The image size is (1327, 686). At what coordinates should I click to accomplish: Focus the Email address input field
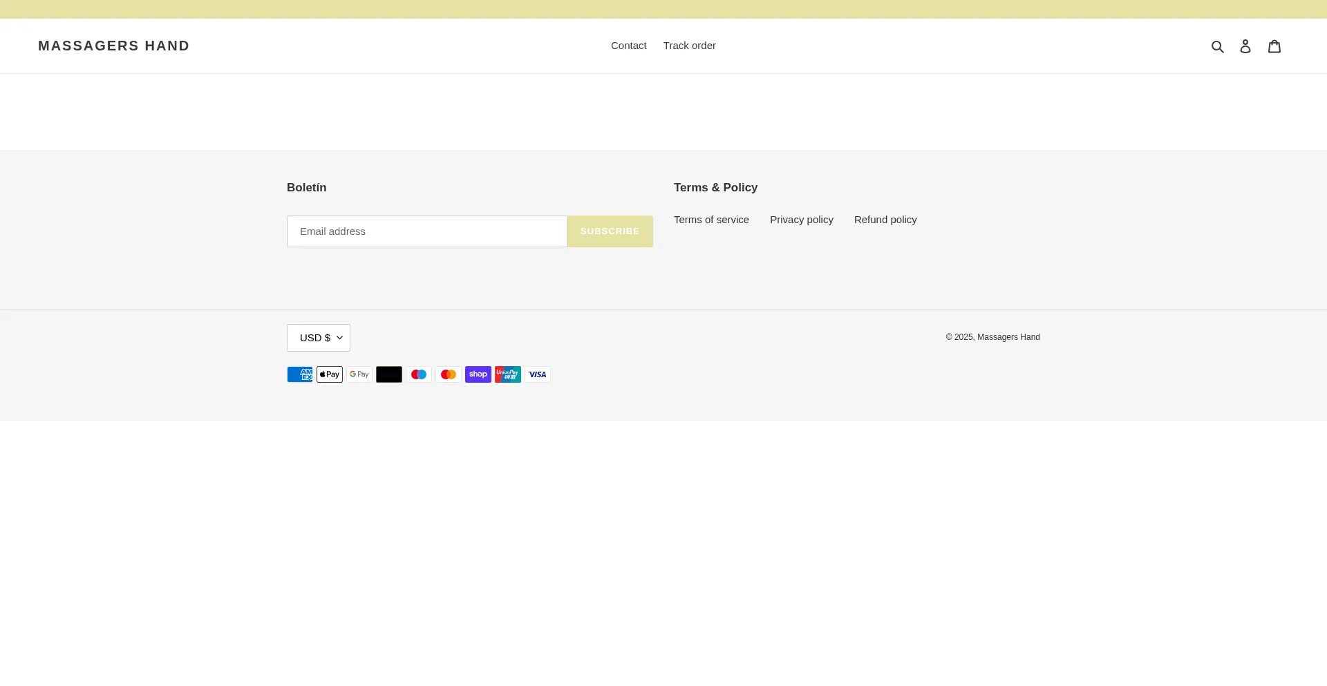click(x=426, y=231)
